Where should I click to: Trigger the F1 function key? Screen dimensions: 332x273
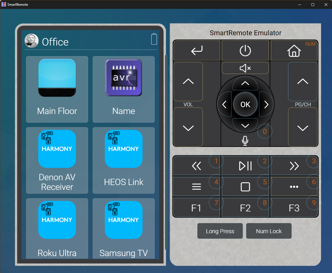click(x=197, y=207)
